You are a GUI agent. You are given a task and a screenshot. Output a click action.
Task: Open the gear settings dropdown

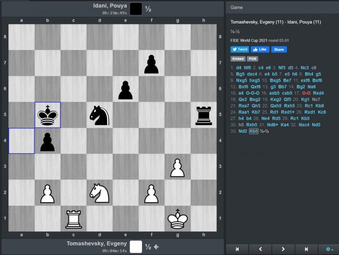point(329,249)
